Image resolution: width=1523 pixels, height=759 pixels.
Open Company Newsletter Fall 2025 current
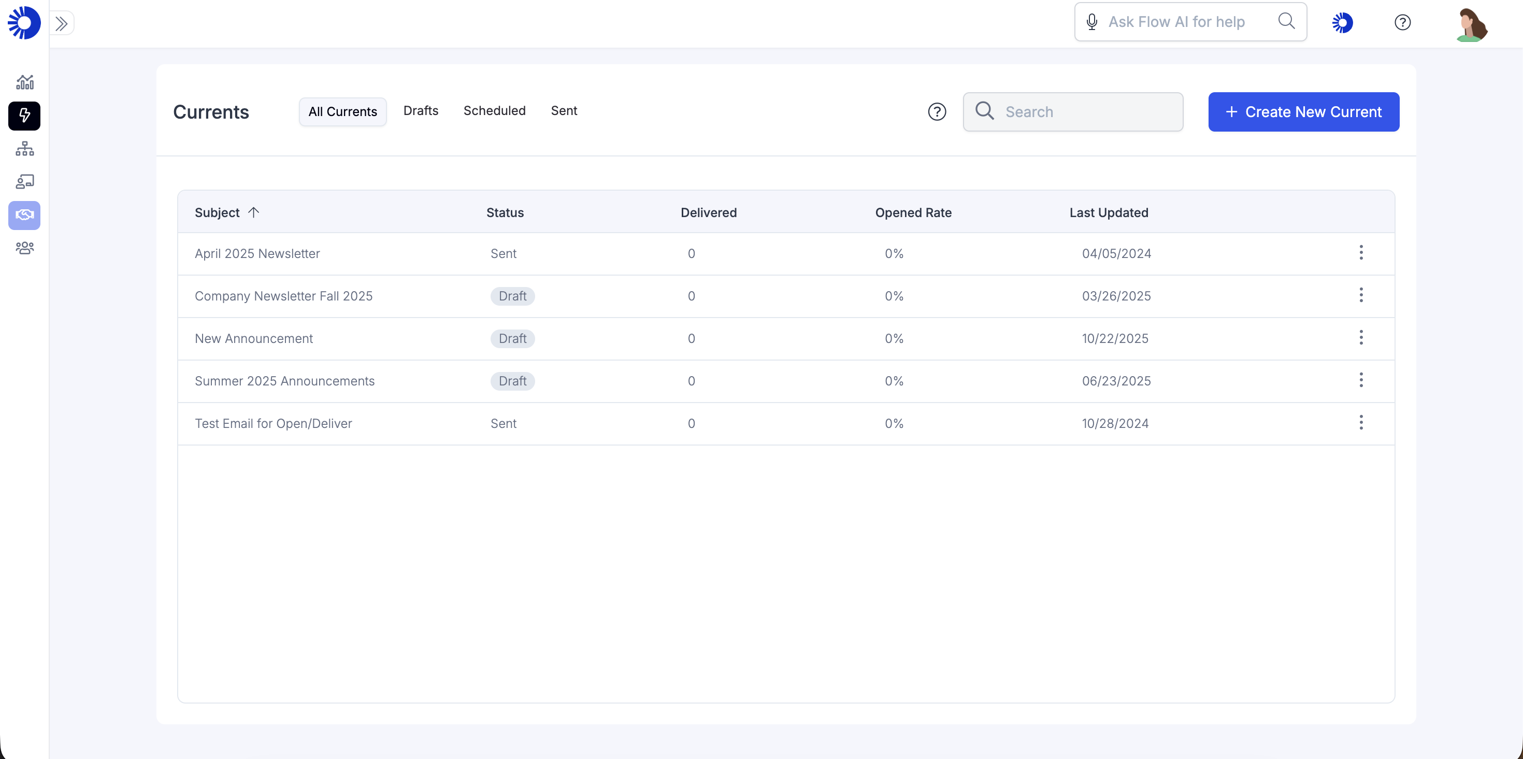[x=283, y=295]
